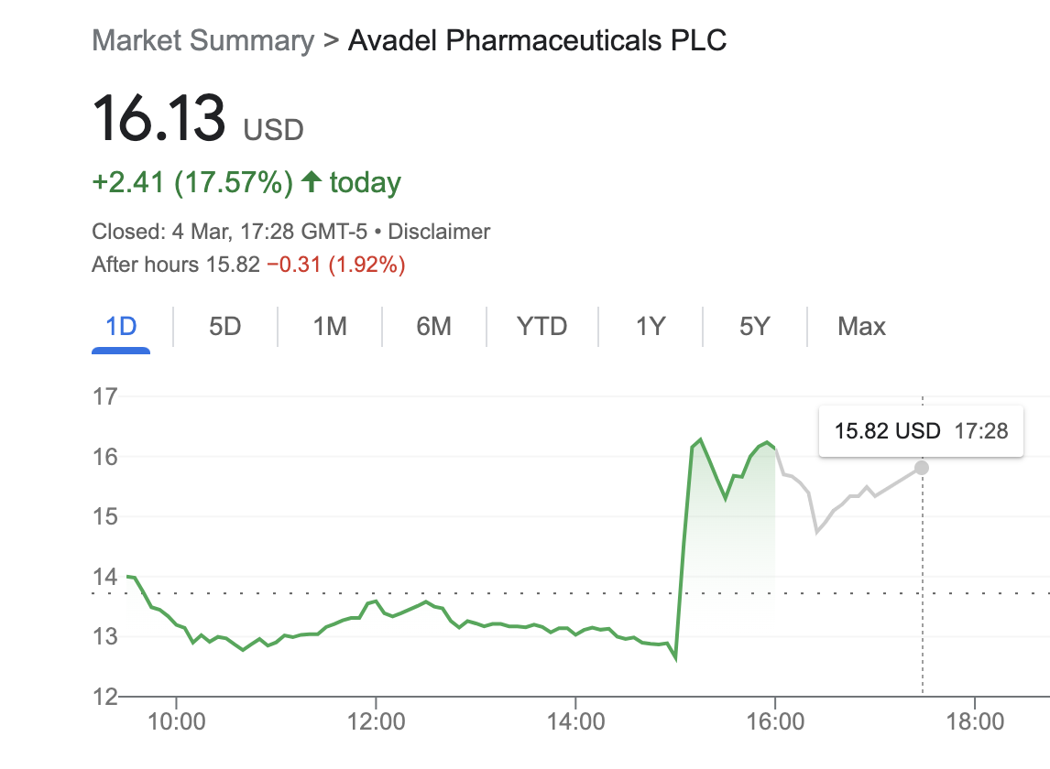Click the 12:00 label on the time axis
This screenshot has height=769, width=1050.
[377, 721]
